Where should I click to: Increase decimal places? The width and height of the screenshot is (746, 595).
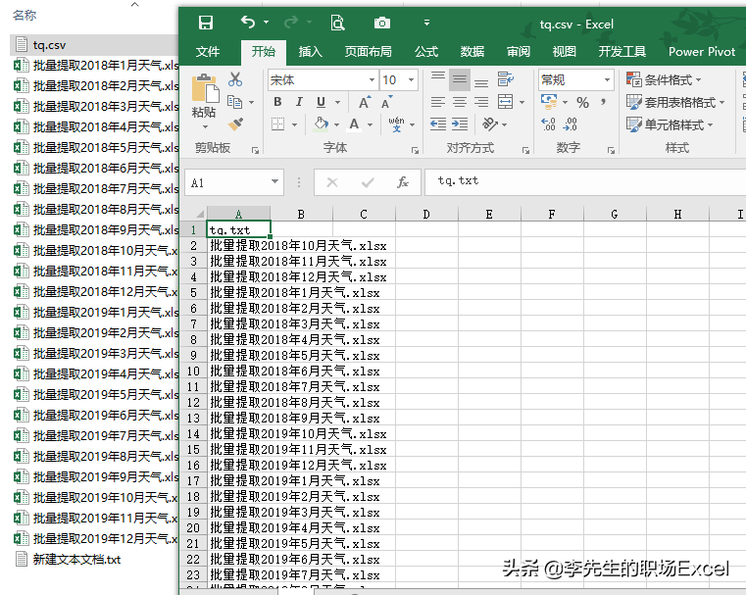point(549,124)
